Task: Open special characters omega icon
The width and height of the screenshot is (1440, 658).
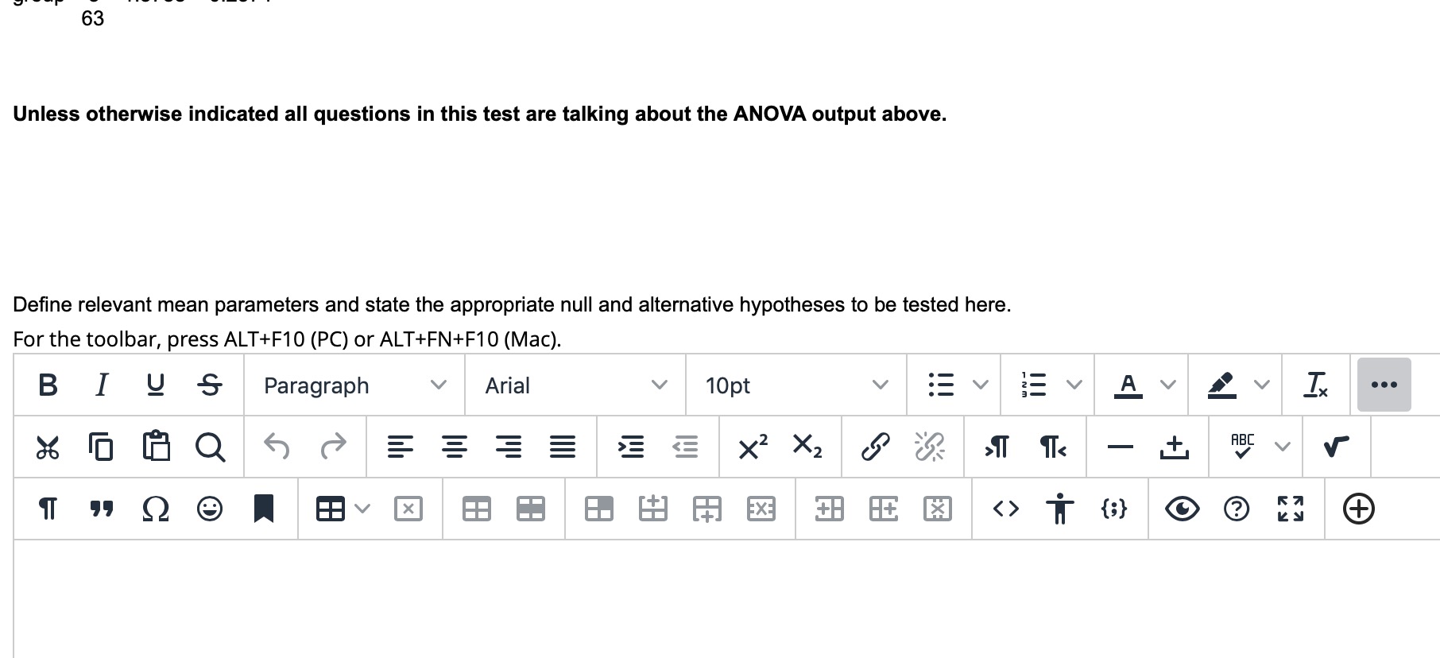Action: point(156,509)
